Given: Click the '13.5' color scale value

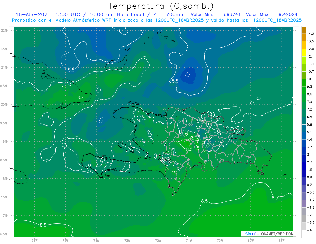Looking at the screenshot, I should [310, 41].
